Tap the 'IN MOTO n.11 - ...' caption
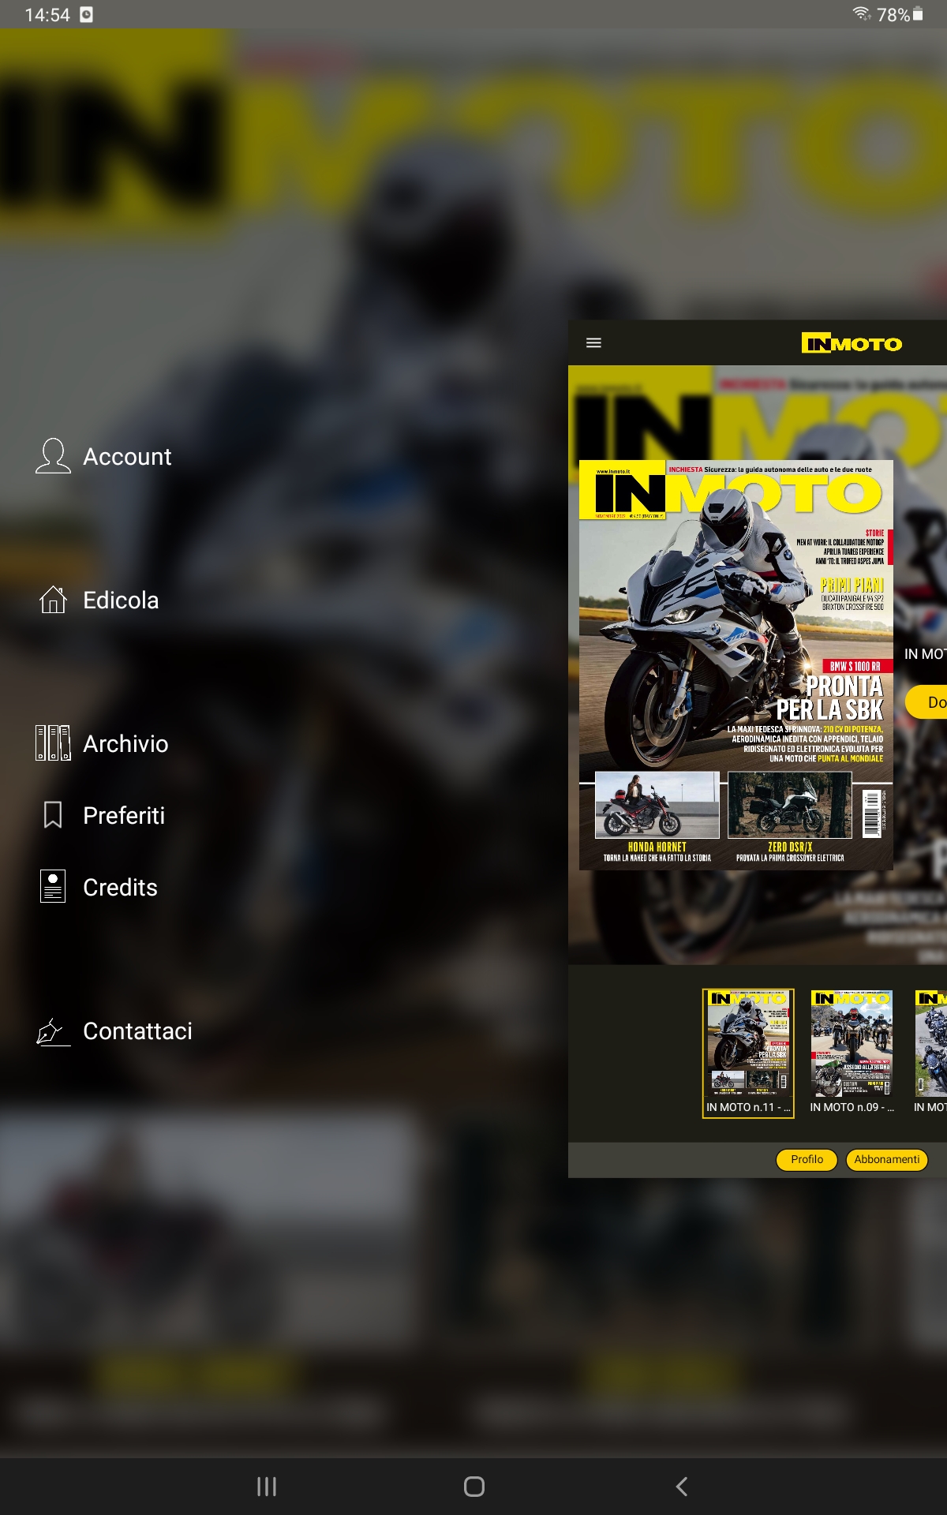Image resolution: width=947 pixels, height=1515 pixels. click(x=748, y=1107)
